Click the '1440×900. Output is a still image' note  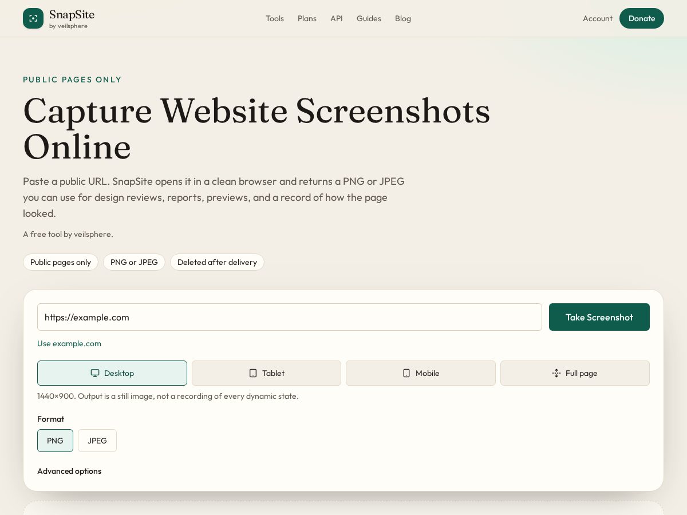pos(168,396)
